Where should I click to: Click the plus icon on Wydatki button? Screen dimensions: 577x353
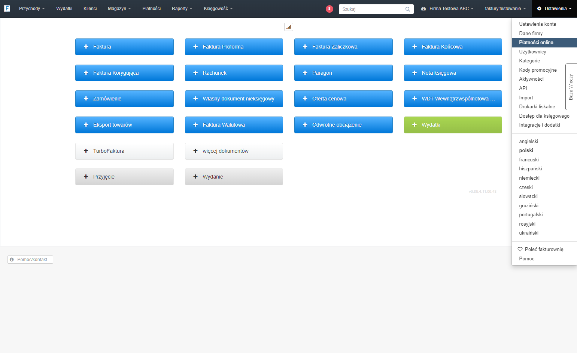[414, 125]
